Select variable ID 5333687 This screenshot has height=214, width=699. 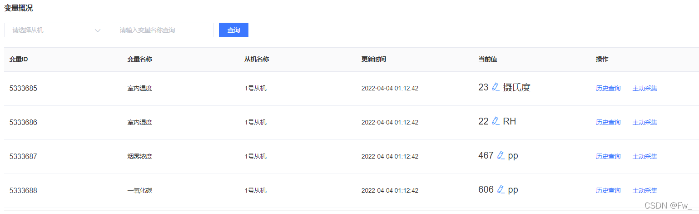tap(23, 156)
